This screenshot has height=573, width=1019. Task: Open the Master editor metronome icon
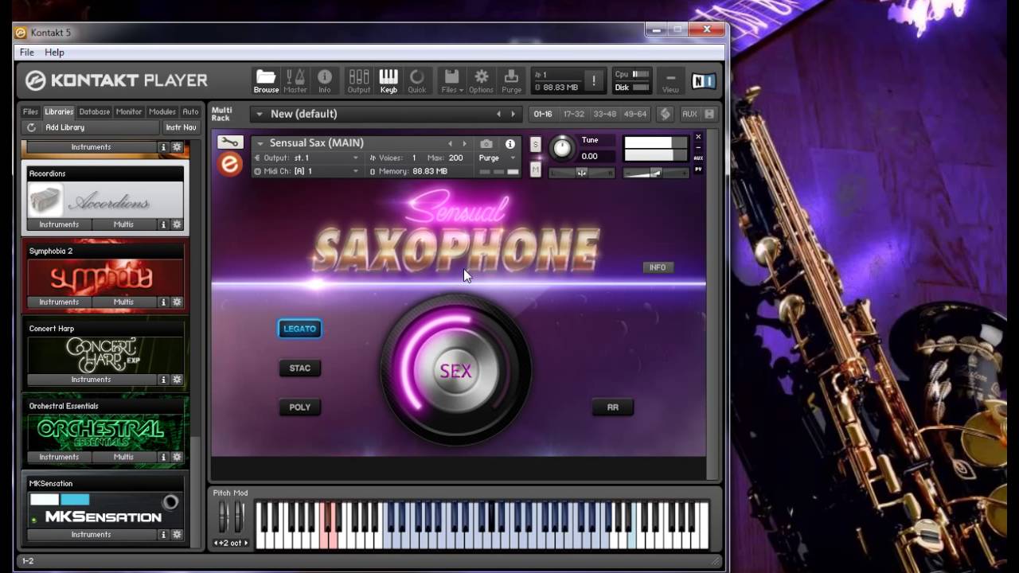click(295, 80)
